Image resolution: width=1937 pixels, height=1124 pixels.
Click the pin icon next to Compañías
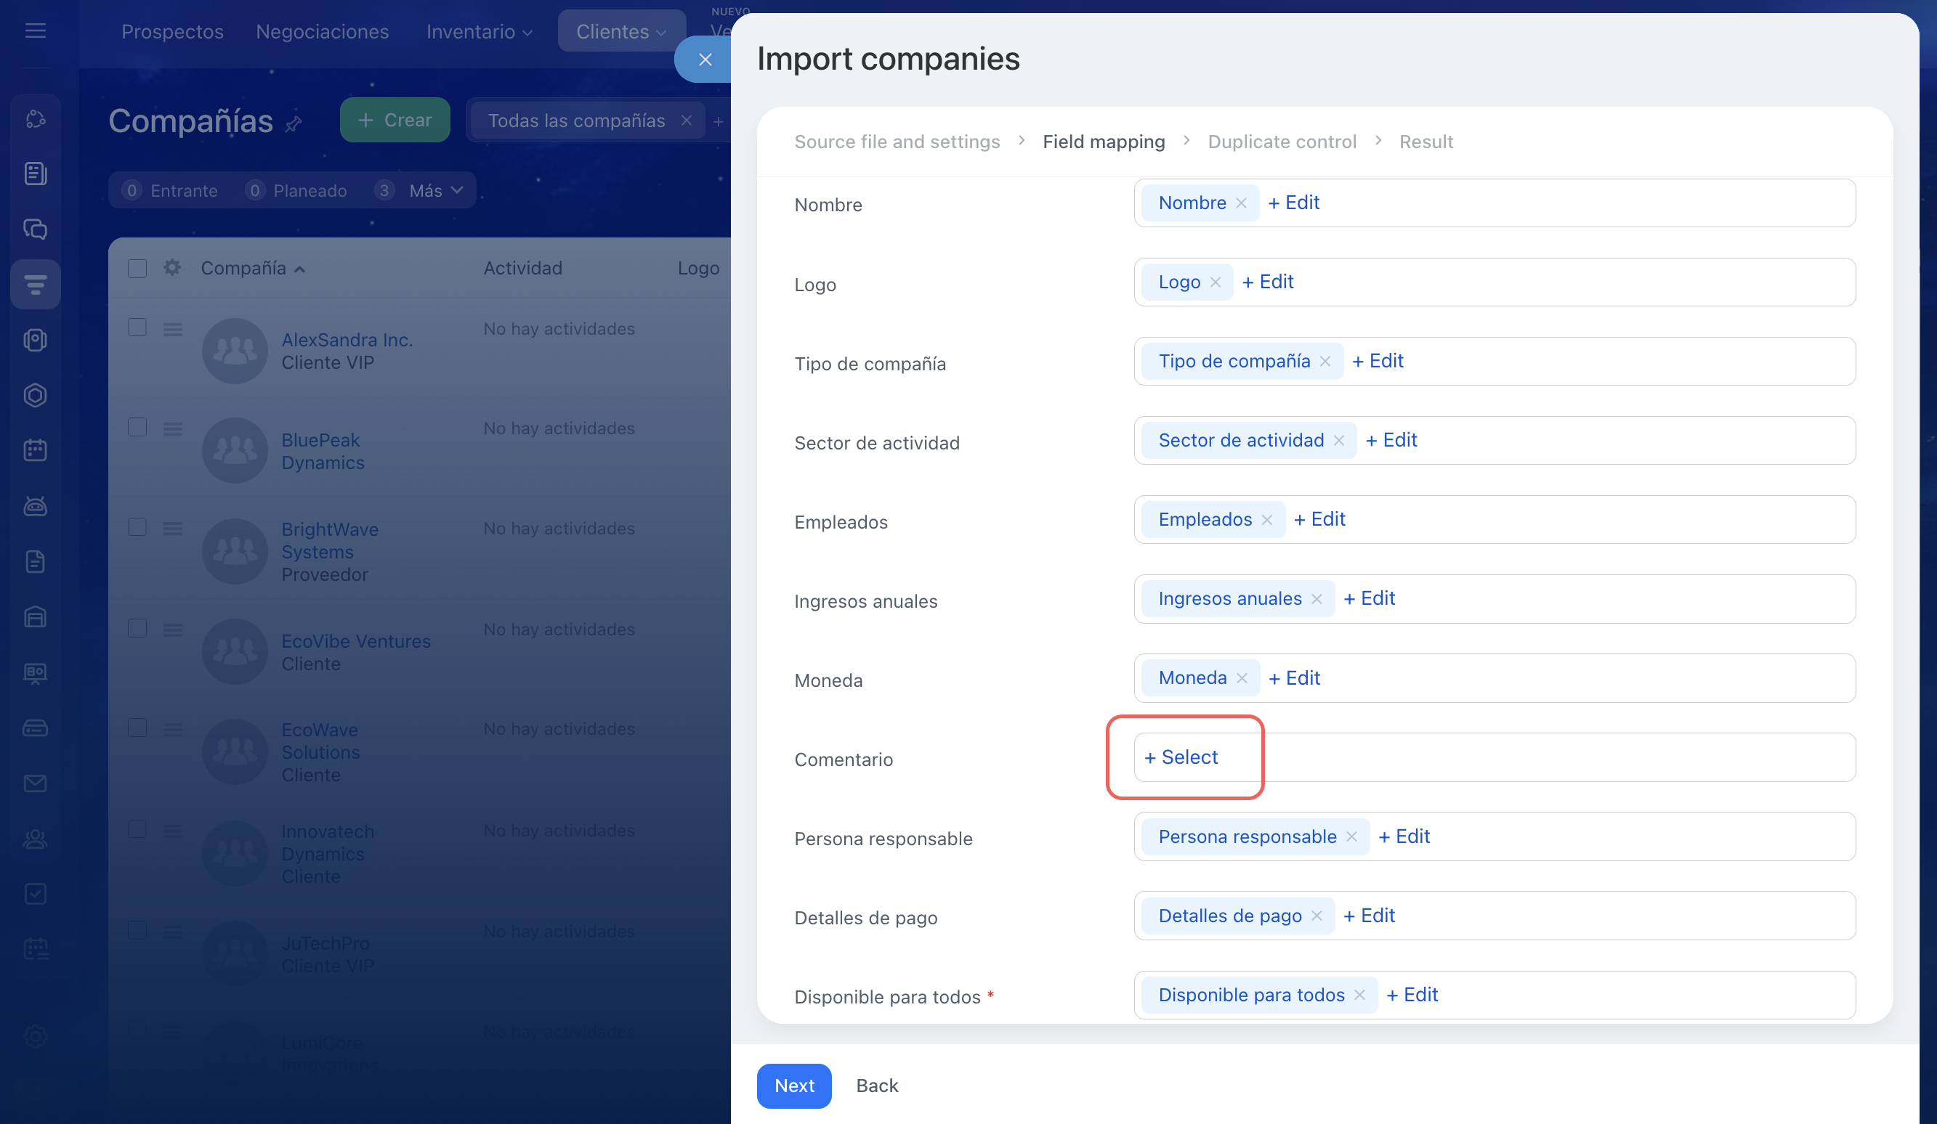(x=294, y=123)
